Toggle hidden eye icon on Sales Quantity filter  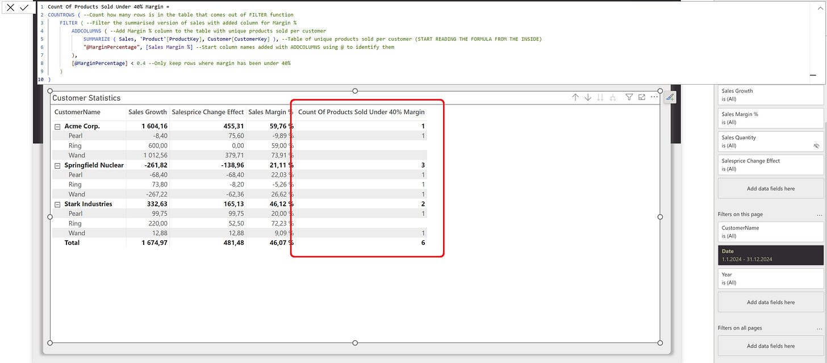816,146
